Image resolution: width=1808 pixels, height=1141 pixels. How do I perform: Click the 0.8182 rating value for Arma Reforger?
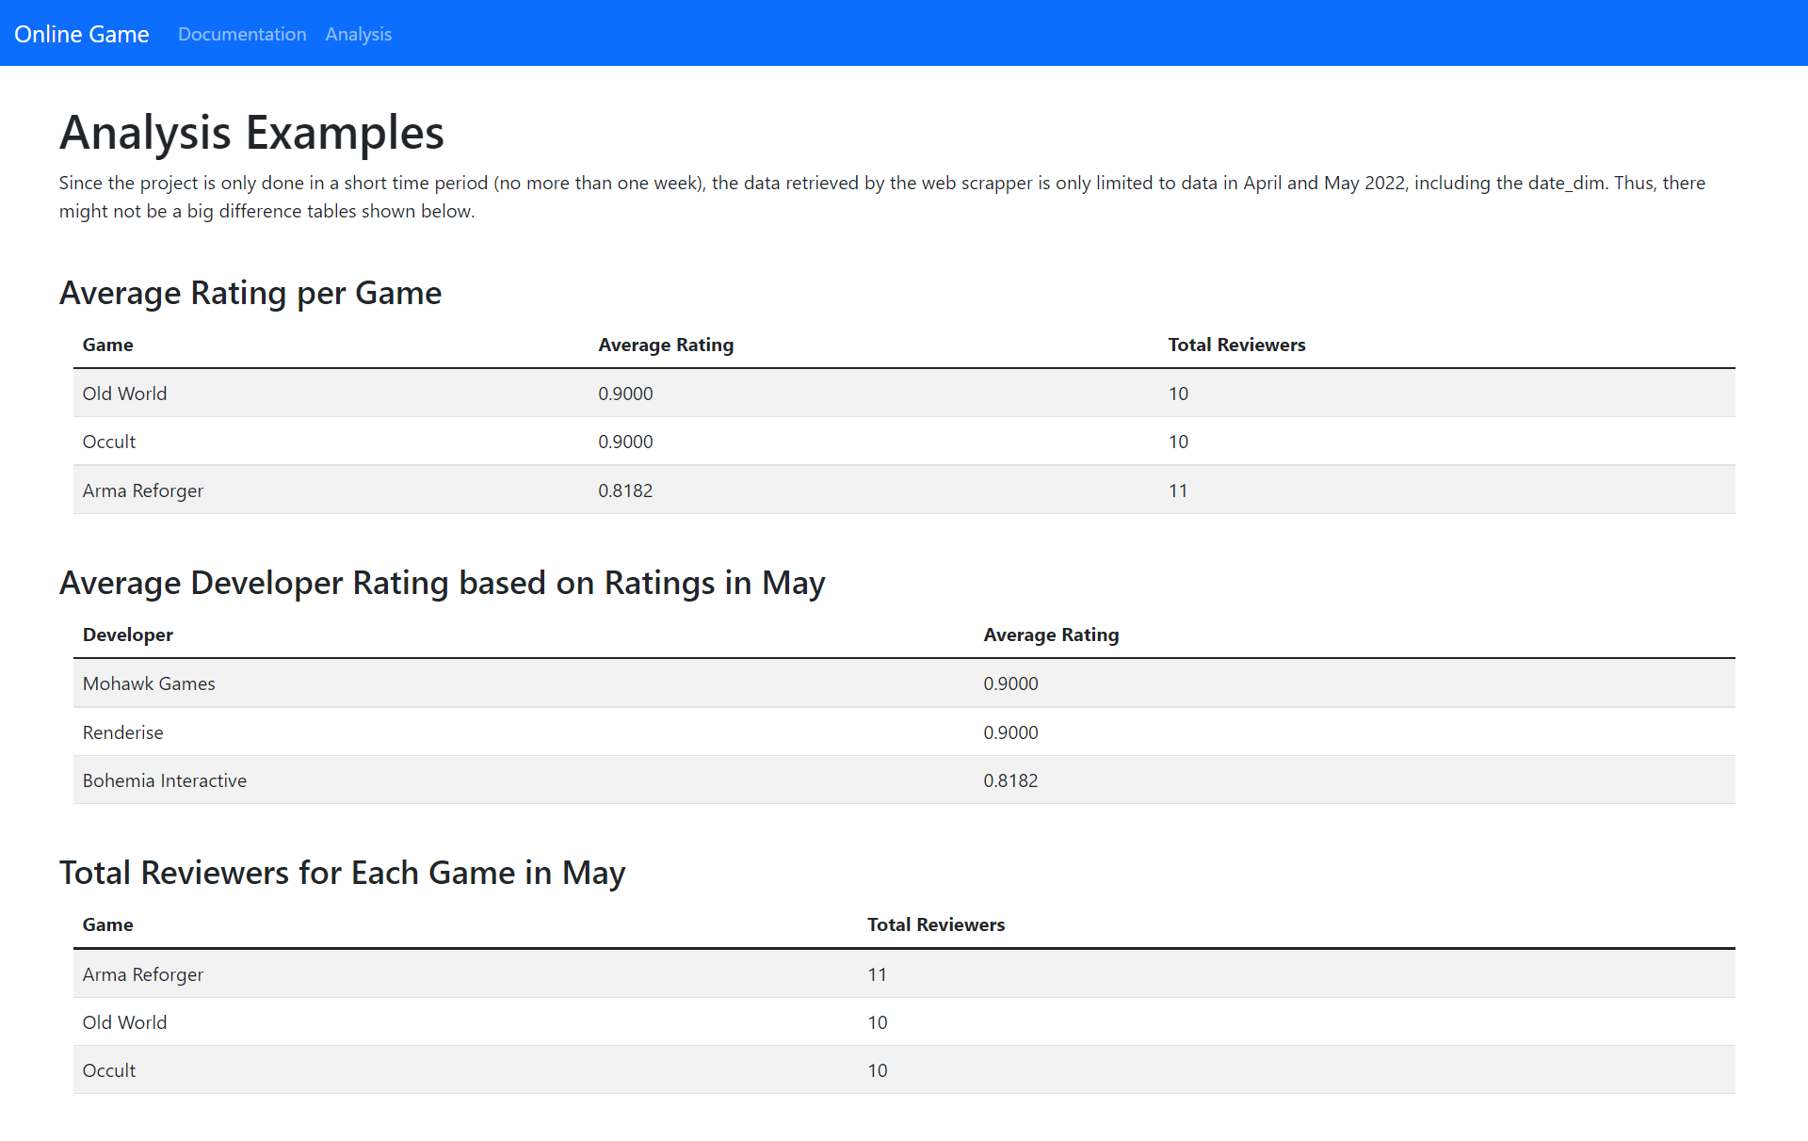[x=625, y=490]
